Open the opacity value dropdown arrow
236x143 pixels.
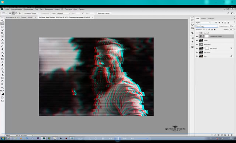(235, 26)
